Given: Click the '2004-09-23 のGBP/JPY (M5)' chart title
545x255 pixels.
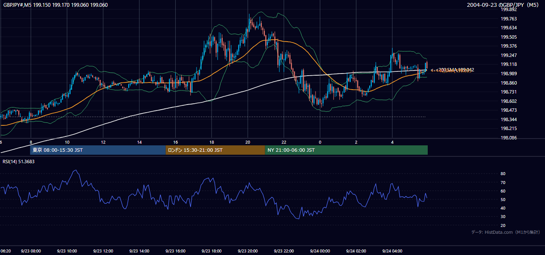Looking at the screenshot, I should click(x=503, y=5).
